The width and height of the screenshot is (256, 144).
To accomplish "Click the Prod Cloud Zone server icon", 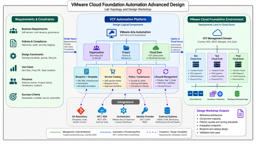I will [238, 64].
